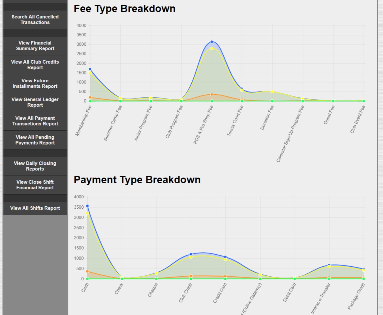Image resolution: width=383 pixels, height=315 pixels.
Task: Click blue data point at Interac e-Transfer
Action: point(329,265)
